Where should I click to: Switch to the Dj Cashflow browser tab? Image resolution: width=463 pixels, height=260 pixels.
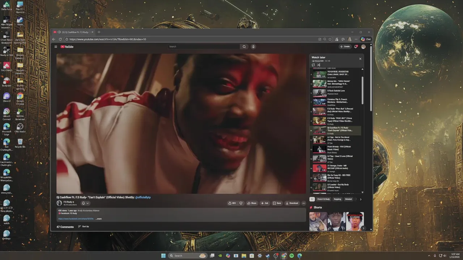73,32
